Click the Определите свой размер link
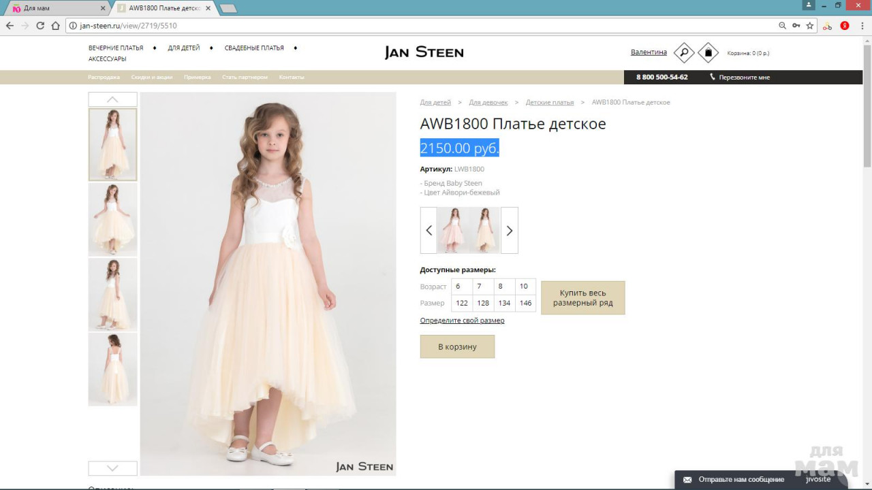872x490 pixels. coord(462,321)
